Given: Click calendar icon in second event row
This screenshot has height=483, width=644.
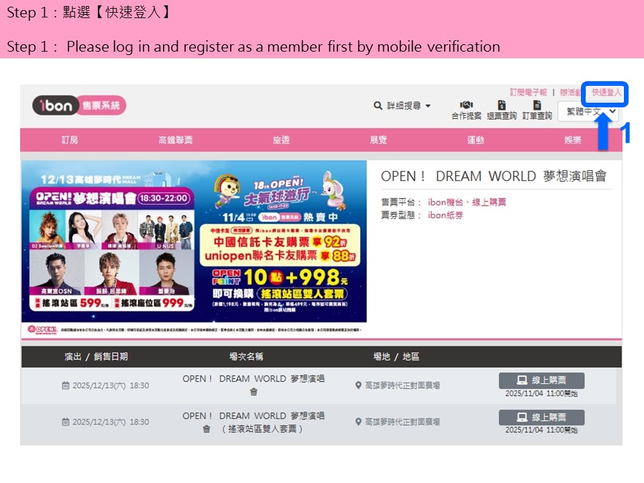Looking at the screenshot, I should click(65, 423).
